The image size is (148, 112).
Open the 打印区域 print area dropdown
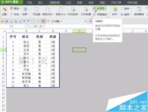click(73, 11)
